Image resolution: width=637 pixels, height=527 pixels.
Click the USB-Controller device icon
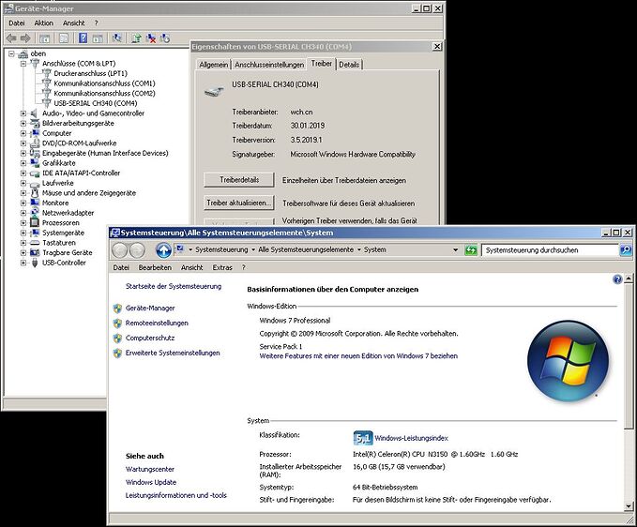pyautogui.click(x=35, y=263)
